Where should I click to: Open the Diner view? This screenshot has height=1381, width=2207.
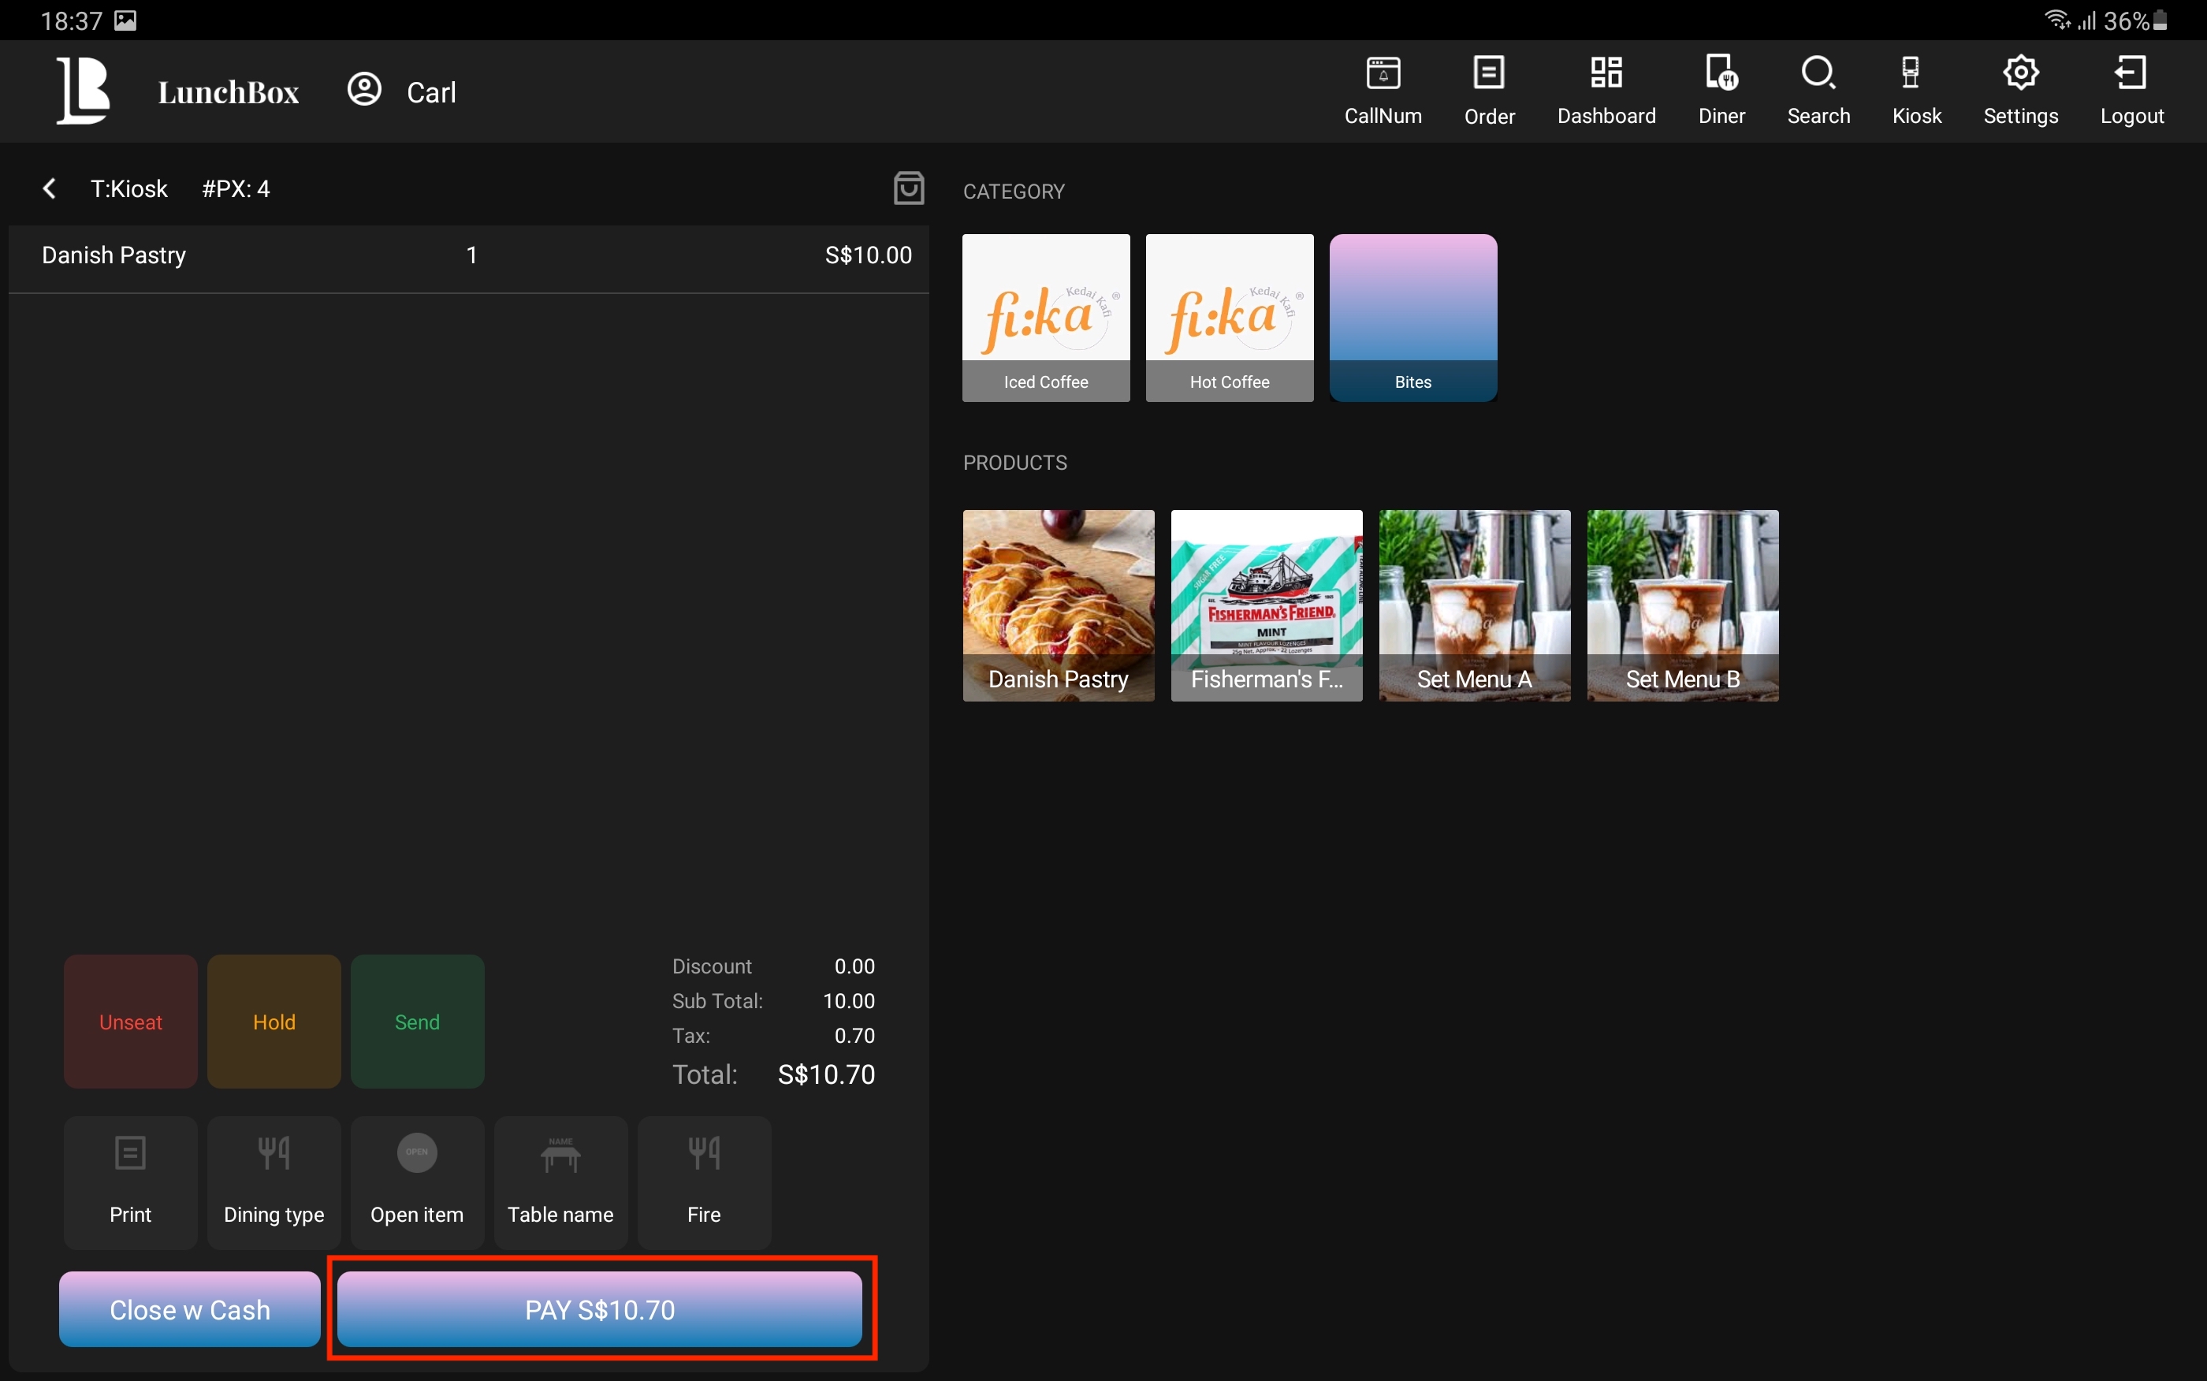click(x=1721, y=91)
